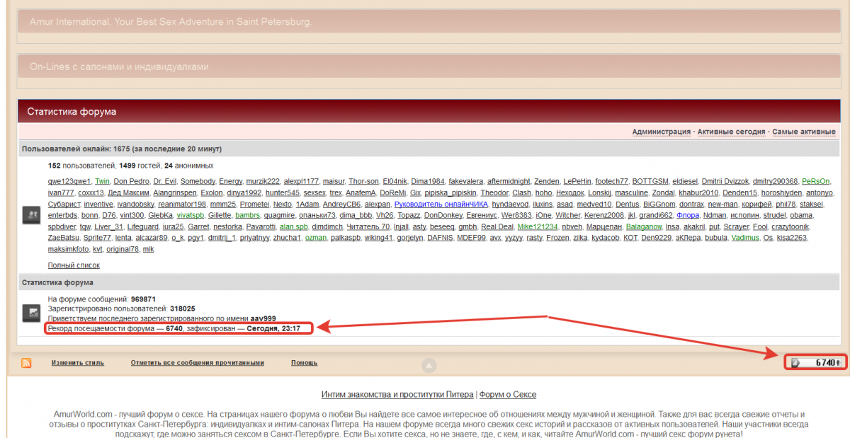
Task: Select Отметить все сообщения прочитанными
Action: tap(197, 363)
